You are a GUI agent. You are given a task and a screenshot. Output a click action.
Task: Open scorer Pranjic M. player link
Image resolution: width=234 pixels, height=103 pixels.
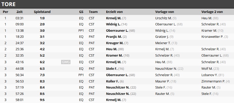click(x=114, y=37)
